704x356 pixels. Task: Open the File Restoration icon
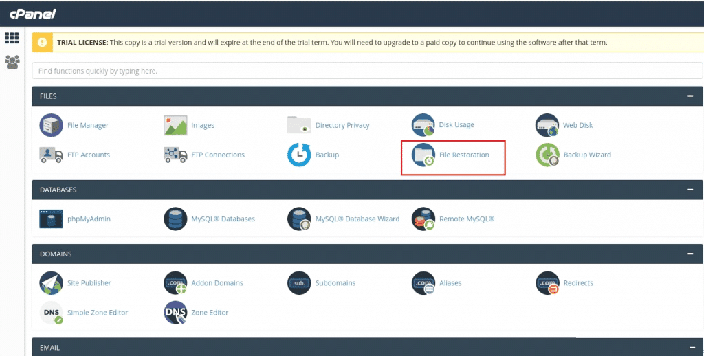click(x=423, y=155)
